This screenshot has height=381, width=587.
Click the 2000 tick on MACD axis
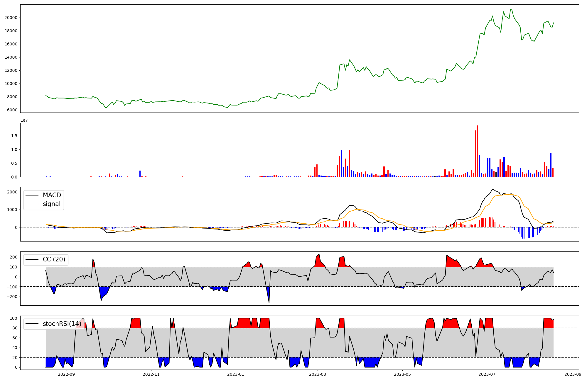12,192
